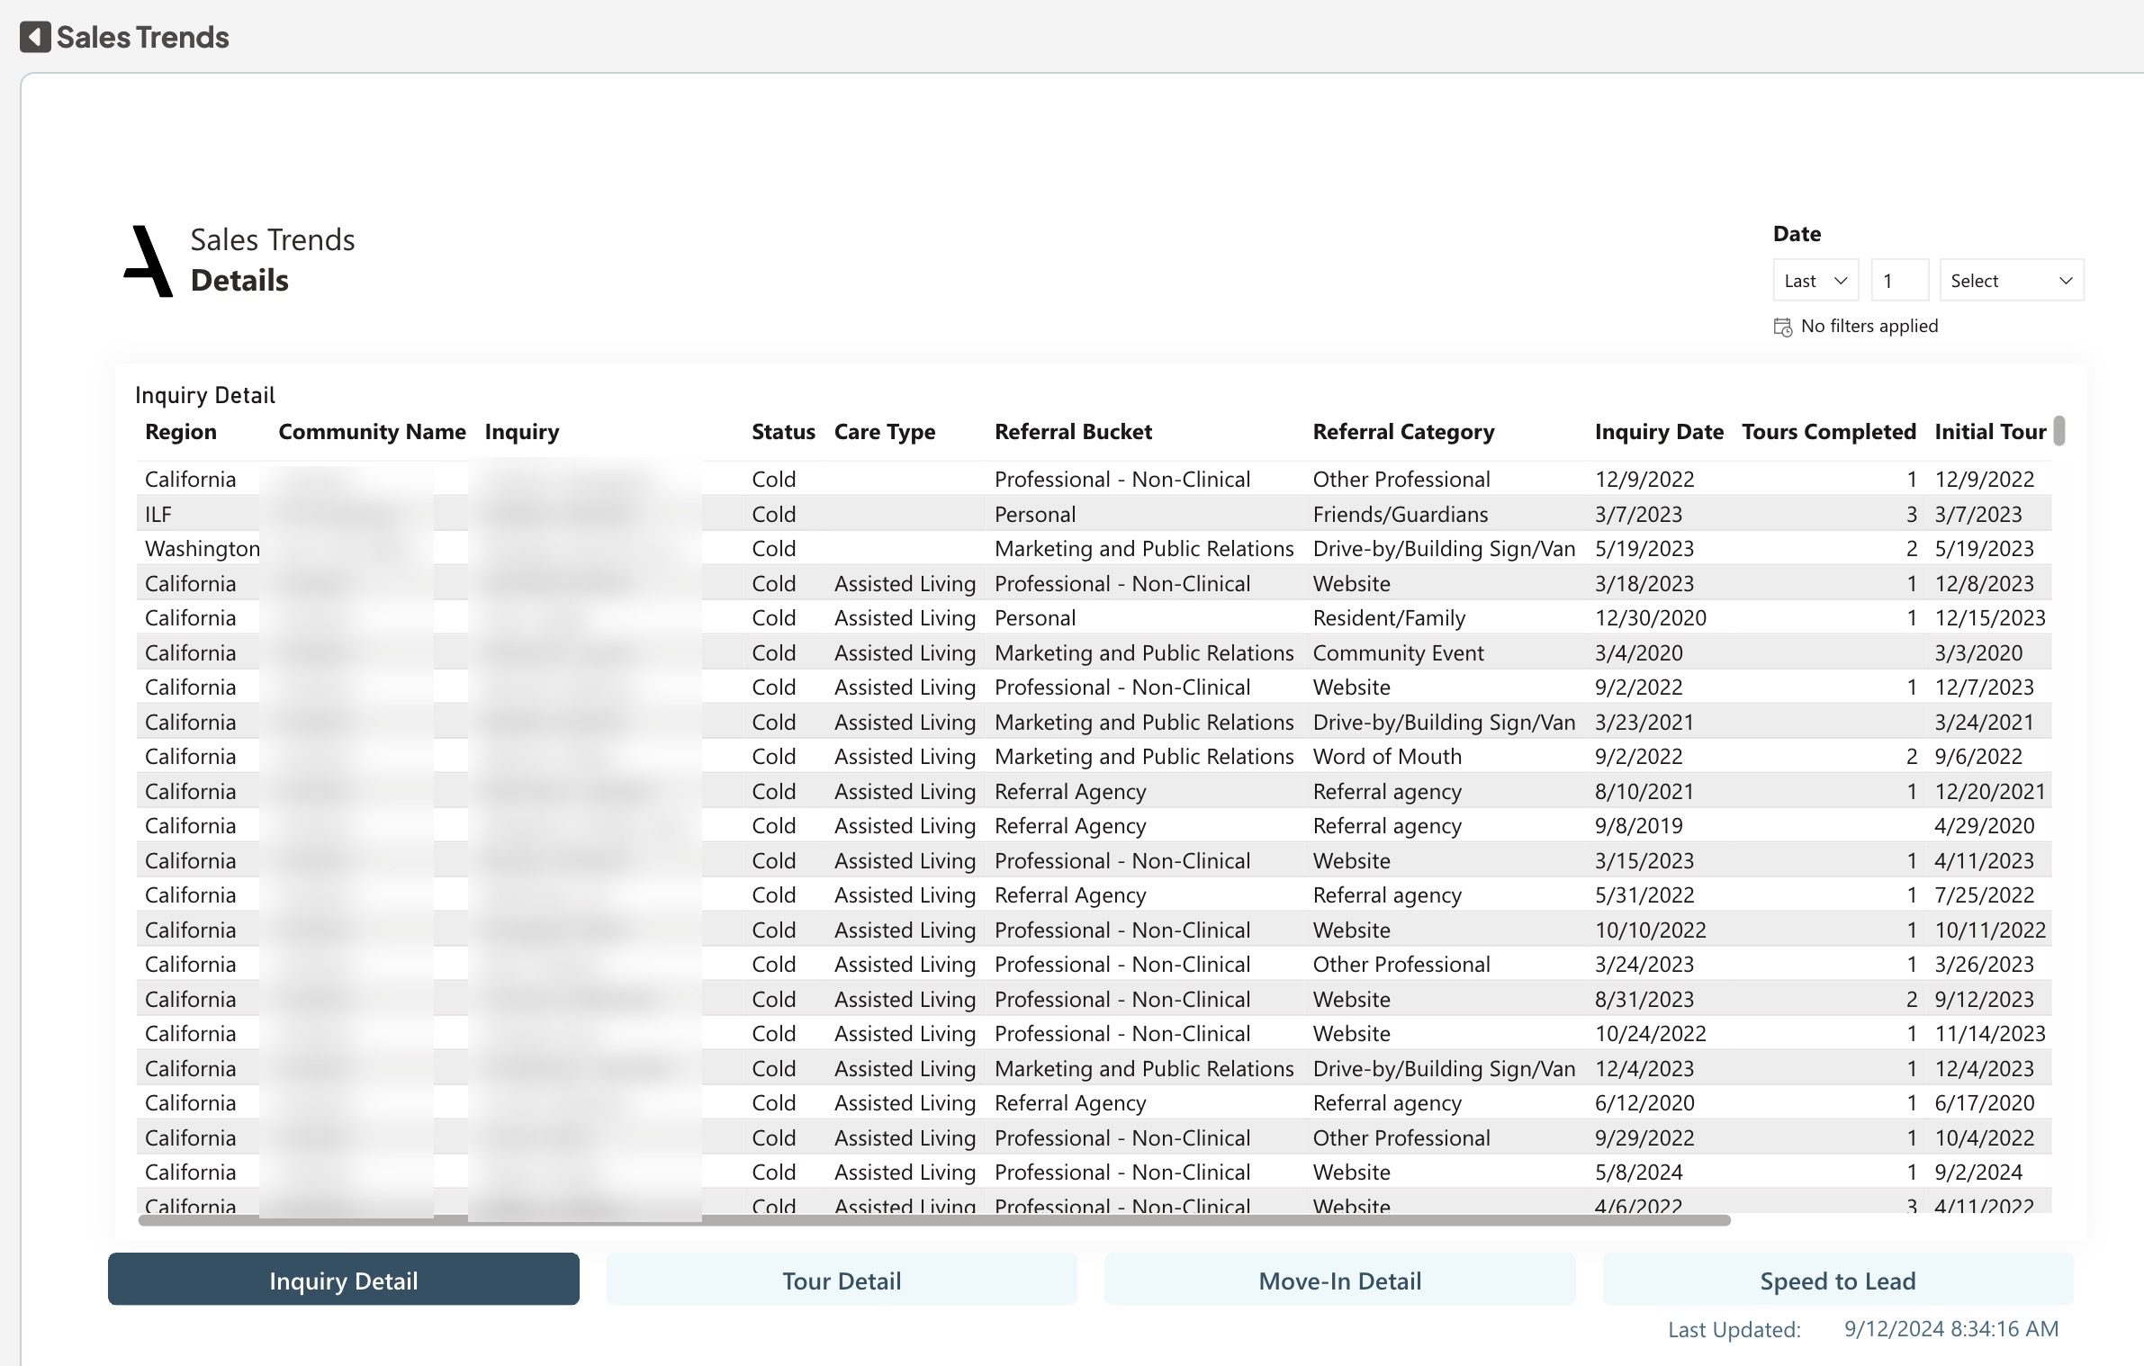
Task: Select the Washington region row cell
Action: coord(202,549)
